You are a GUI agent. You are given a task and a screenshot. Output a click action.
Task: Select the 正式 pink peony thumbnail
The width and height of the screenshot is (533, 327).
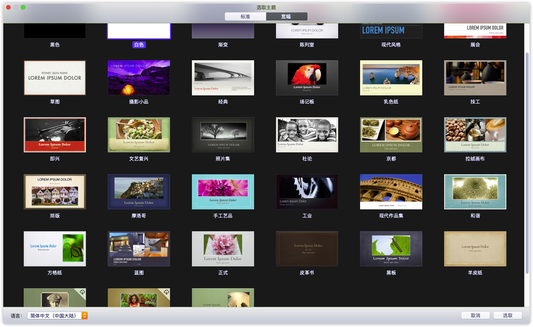coord(223,249)
